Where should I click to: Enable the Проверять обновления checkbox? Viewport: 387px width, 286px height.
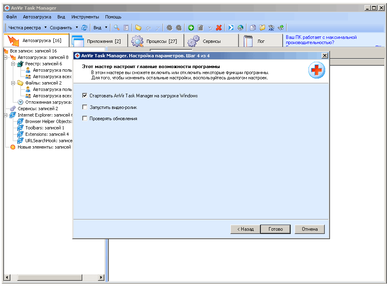point(85,118)
